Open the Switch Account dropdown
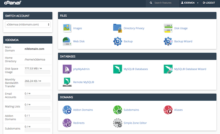This screenshot has width=220, height=134. click(x=28, y=25)
